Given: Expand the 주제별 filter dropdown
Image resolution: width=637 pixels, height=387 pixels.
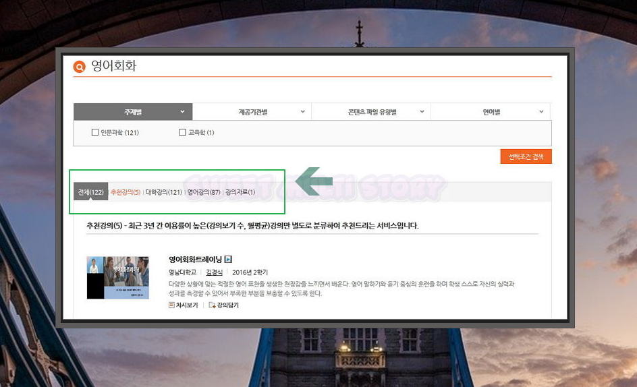Looking at the screenshot, I should pyautogui.click(x=133, y=112).
